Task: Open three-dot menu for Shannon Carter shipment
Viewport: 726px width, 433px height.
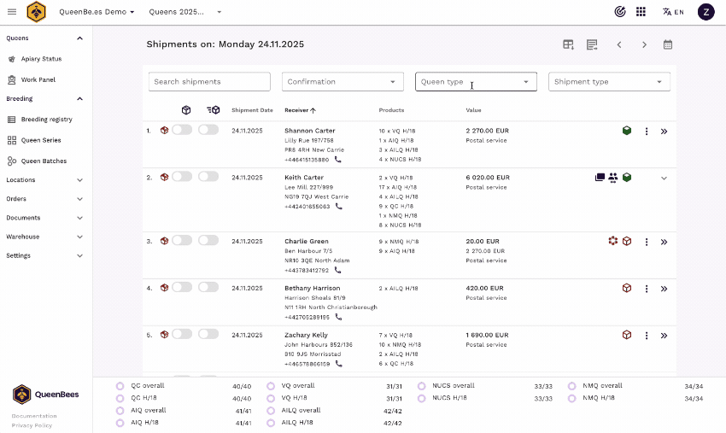Action: tap(647, 132)
